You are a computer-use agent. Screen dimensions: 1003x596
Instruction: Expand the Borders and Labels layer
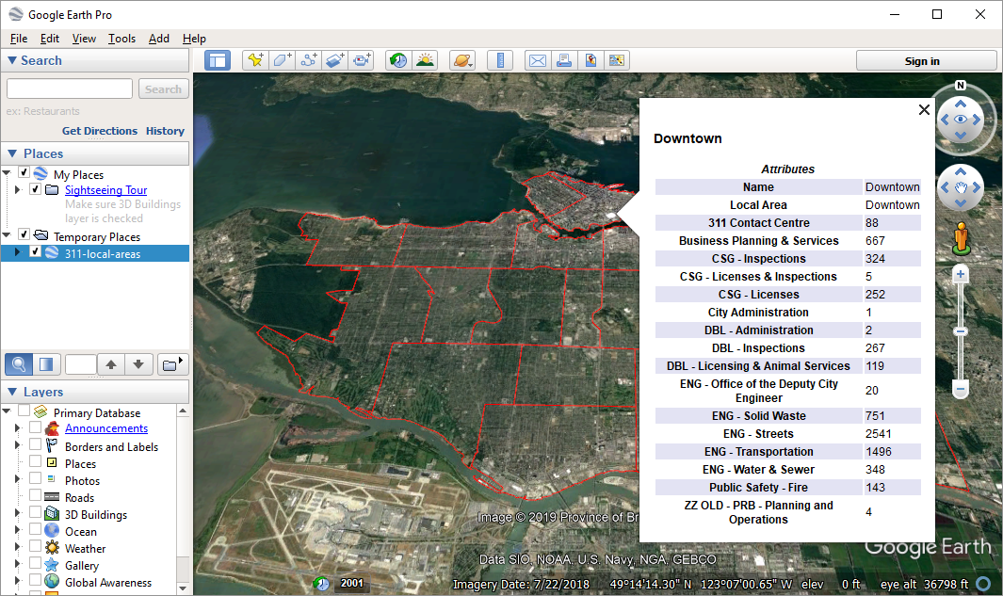point(18,445)
